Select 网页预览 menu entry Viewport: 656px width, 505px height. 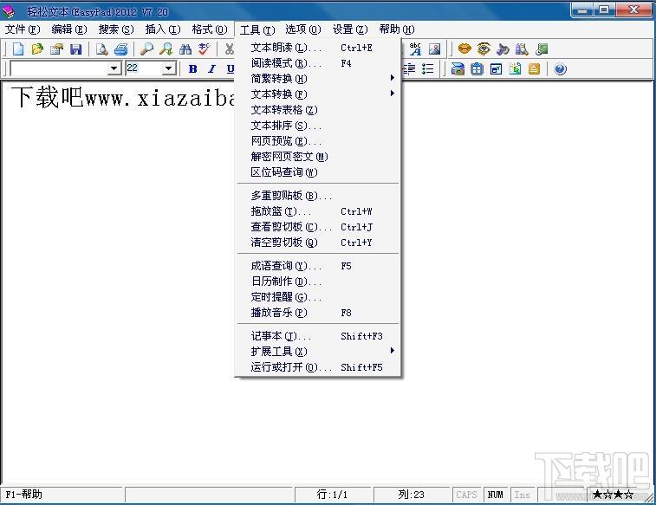coord(318,141)
